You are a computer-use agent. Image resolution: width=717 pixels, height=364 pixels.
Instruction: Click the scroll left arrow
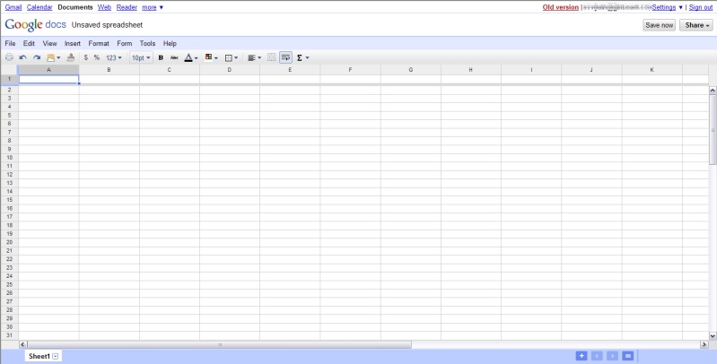[x=22, y=345]
